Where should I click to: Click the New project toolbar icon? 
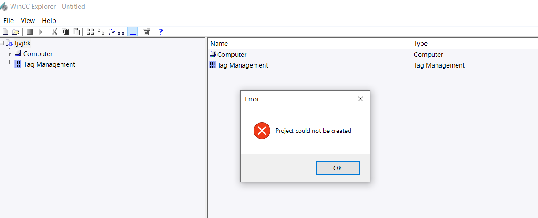tap(5, 32)
